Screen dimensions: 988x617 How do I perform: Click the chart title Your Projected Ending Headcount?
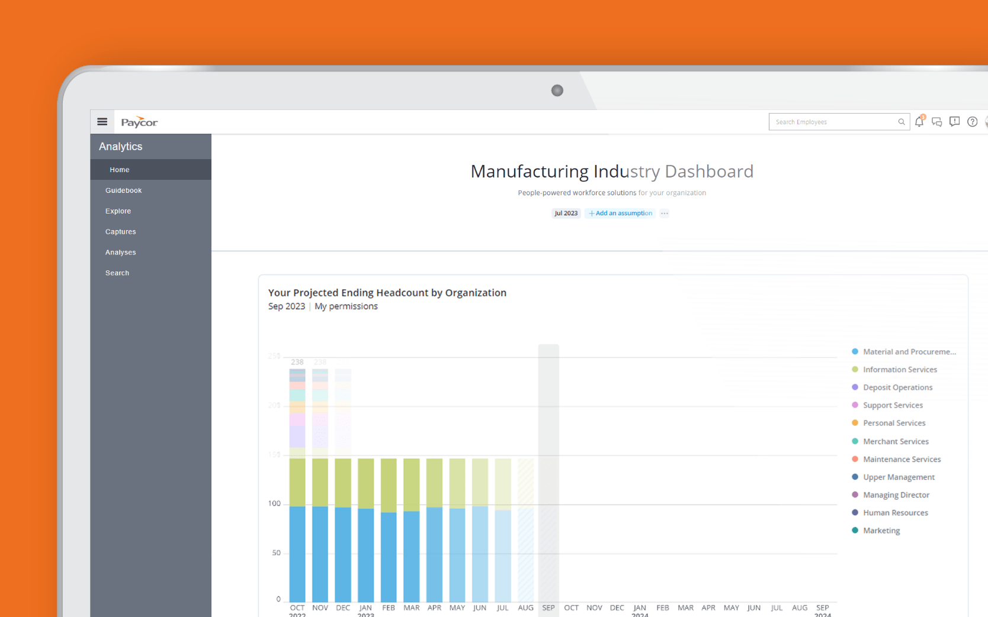click(x=387, y=293)
